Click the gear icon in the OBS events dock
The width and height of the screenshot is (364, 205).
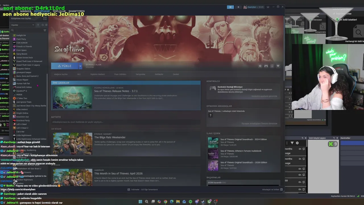297,143
